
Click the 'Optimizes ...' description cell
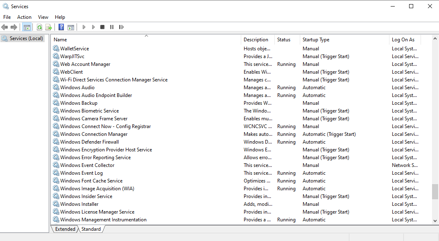point(257,180)
